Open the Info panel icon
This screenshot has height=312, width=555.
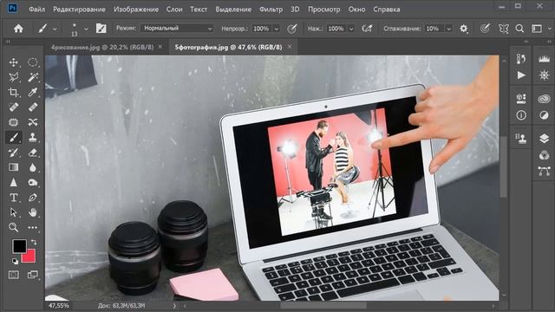[x=521, y=115]
